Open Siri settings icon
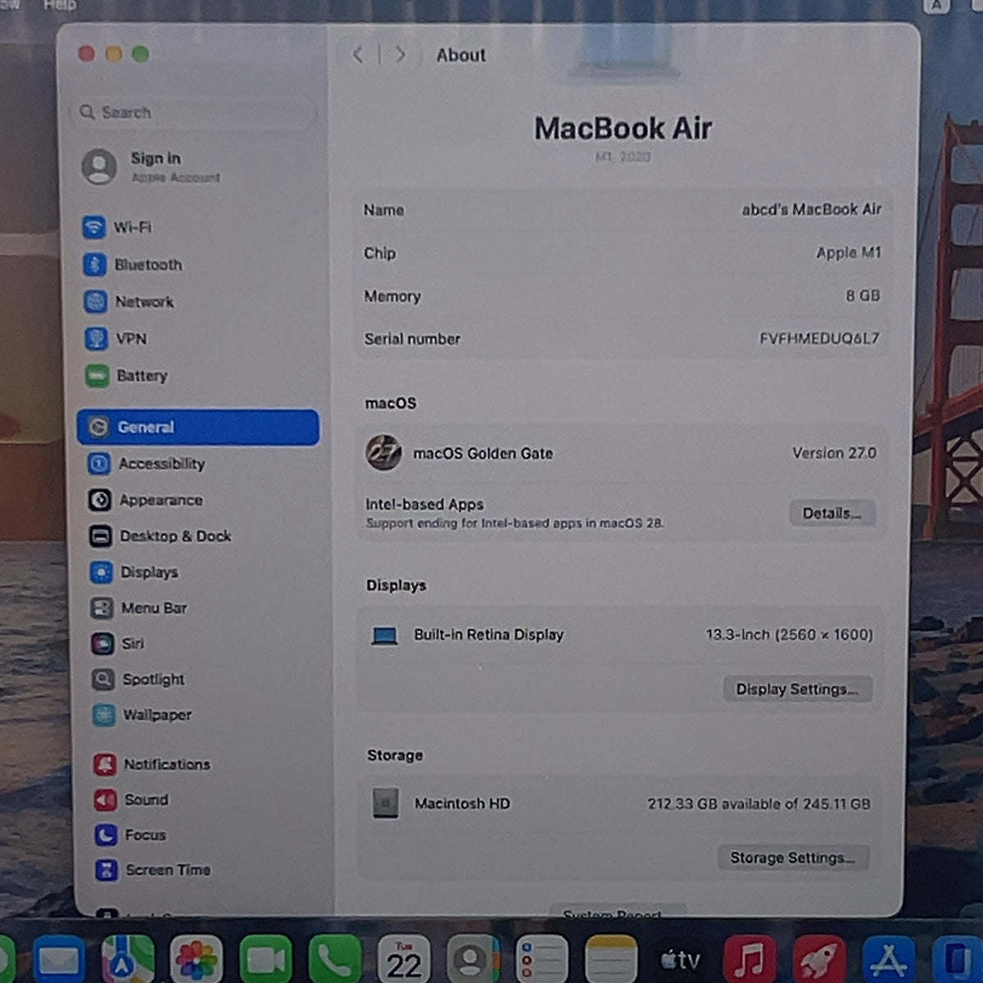983x983 pixels. (102, 643)
